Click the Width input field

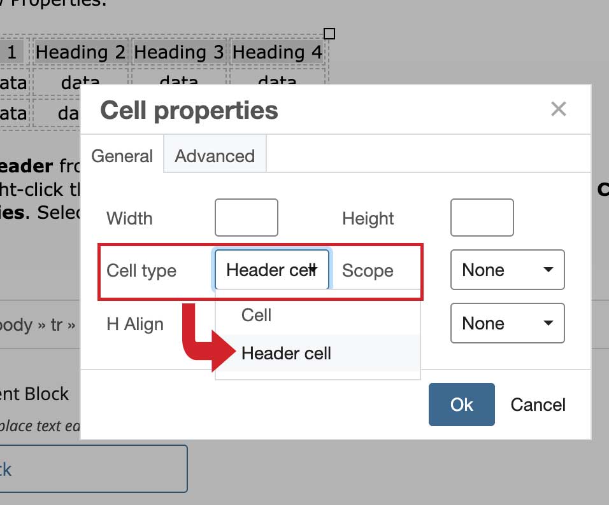[x=246, y=218]
